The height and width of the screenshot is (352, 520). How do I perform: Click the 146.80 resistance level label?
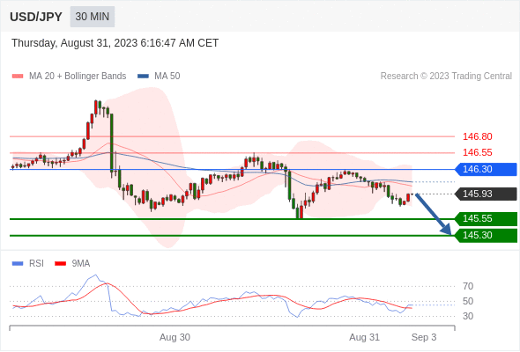[x=477, y=136]
